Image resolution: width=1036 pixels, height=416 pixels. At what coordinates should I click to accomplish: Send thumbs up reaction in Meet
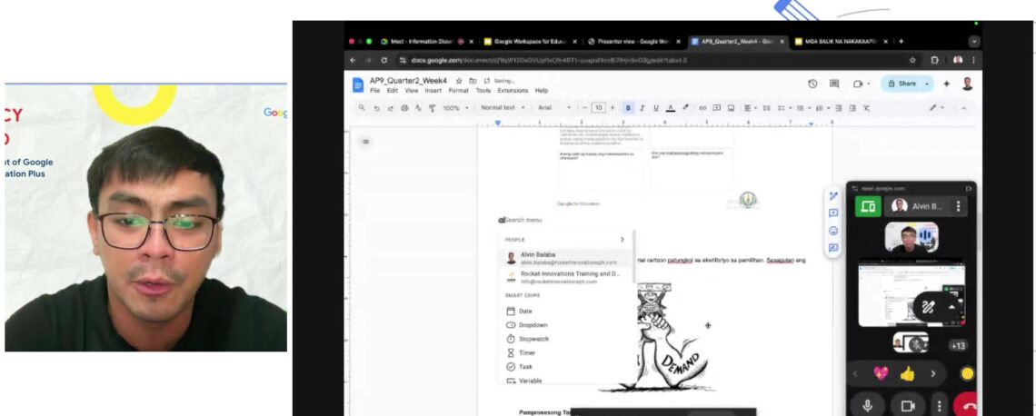click(907, 373)
